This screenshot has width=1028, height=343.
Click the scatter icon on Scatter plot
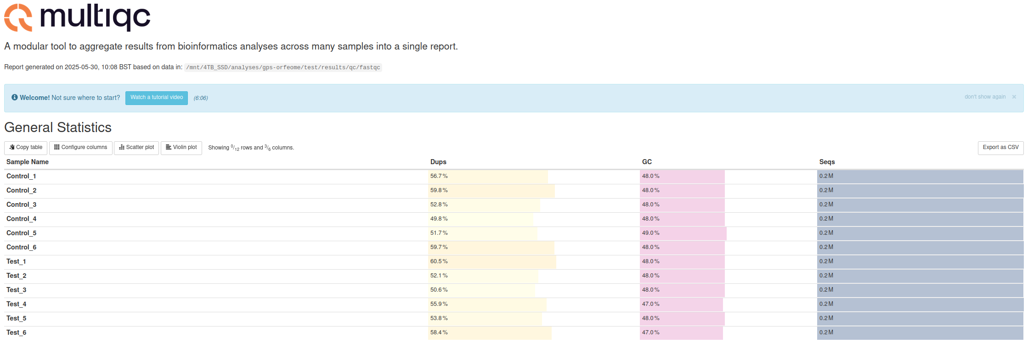122,147
